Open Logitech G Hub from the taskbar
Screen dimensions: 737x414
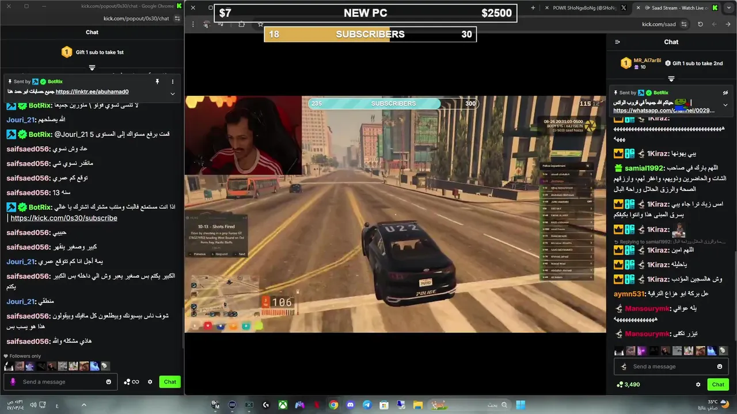[x=265, y=405]
